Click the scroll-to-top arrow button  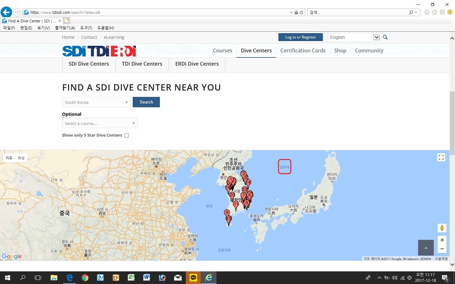[x=426, y=248]
